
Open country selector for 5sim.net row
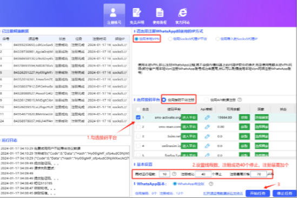tap(262, 136)
